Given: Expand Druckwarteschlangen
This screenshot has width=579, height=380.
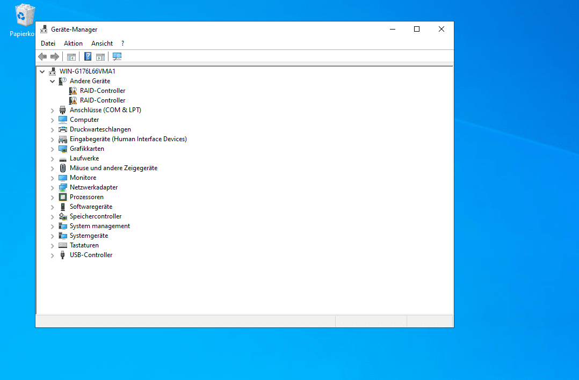Looking at the screenshot, I should pyautogui.click(x=53, y=129).
